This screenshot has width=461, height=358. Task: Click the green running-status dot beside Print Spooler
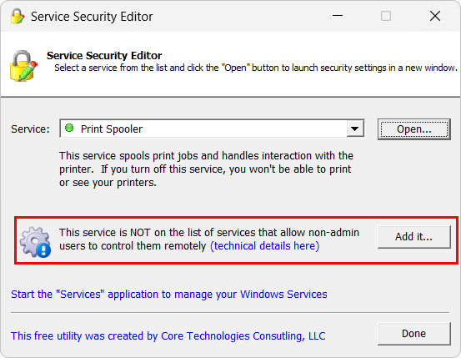[69, 128]
